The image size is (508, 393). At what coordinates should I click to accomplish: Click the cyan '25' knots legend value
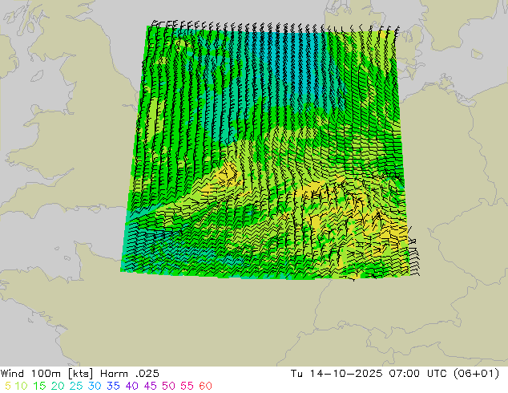[x=76, y=386]
